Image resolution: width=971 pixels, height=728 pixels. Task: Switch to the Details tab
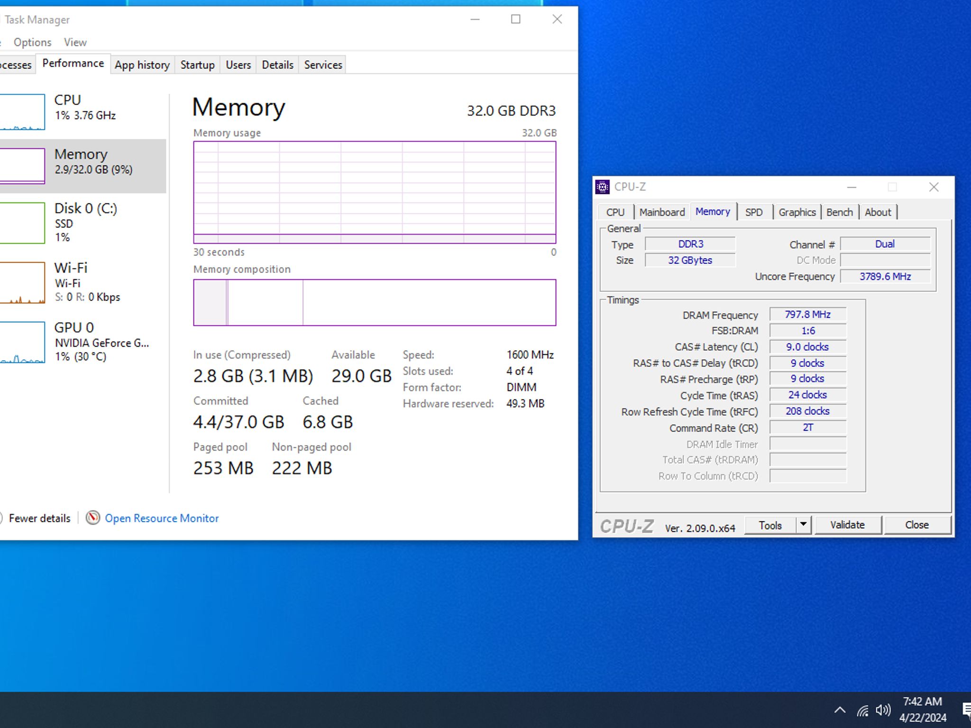pos(278,65)
